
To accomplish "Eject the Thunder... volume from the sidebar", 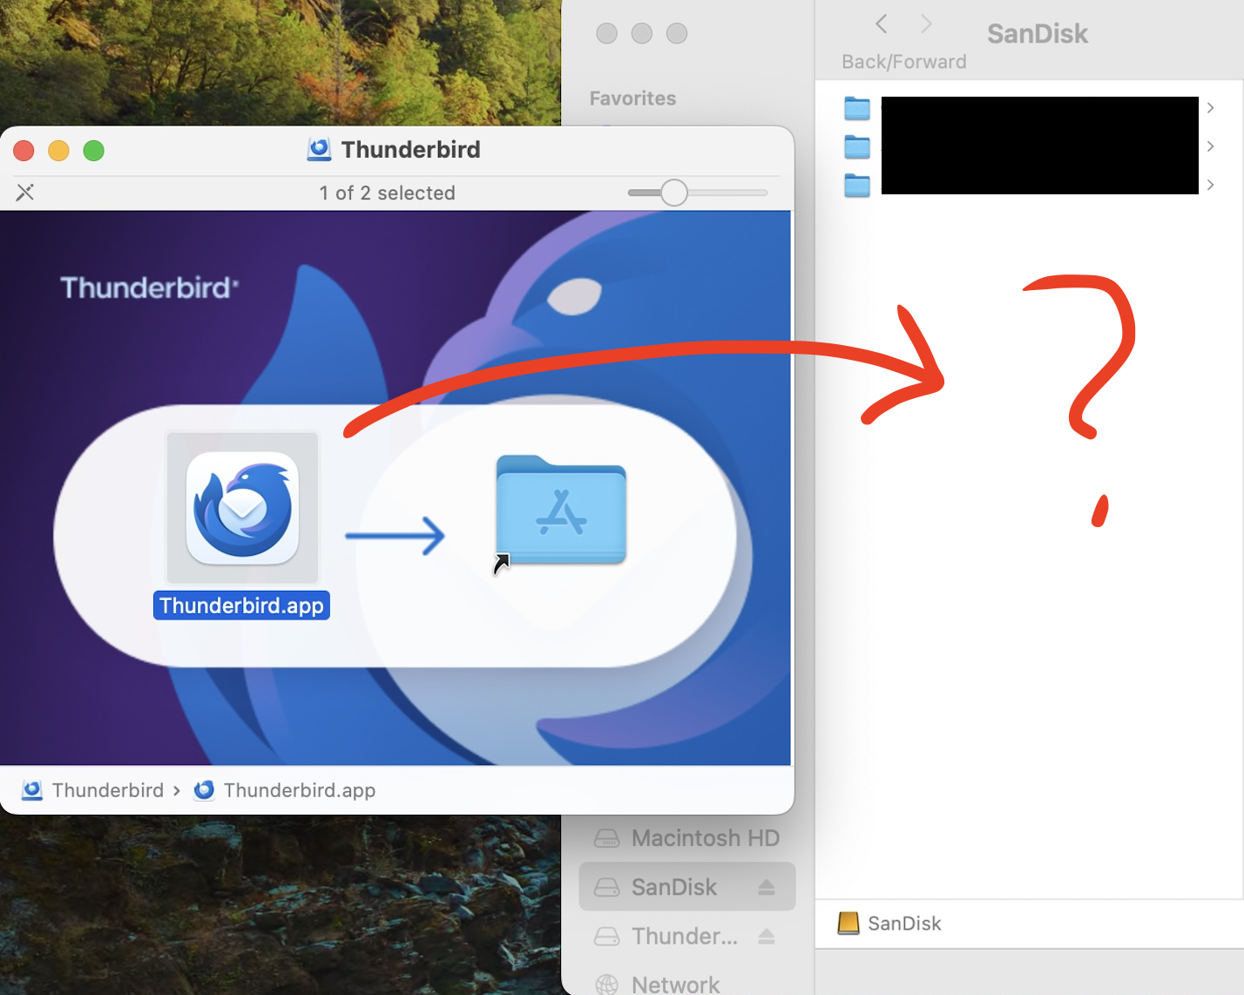I will coord(767,936).
